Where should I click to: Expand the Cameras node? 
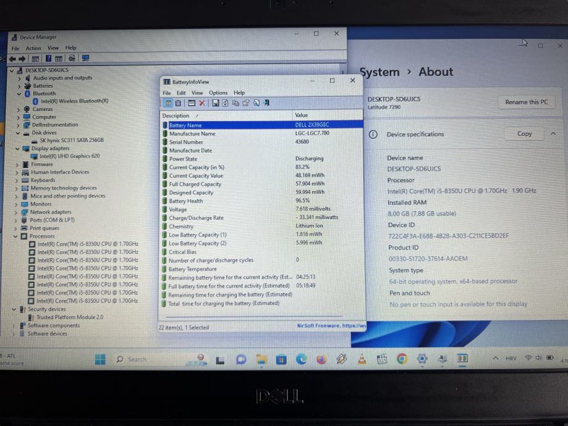(19, 109)
